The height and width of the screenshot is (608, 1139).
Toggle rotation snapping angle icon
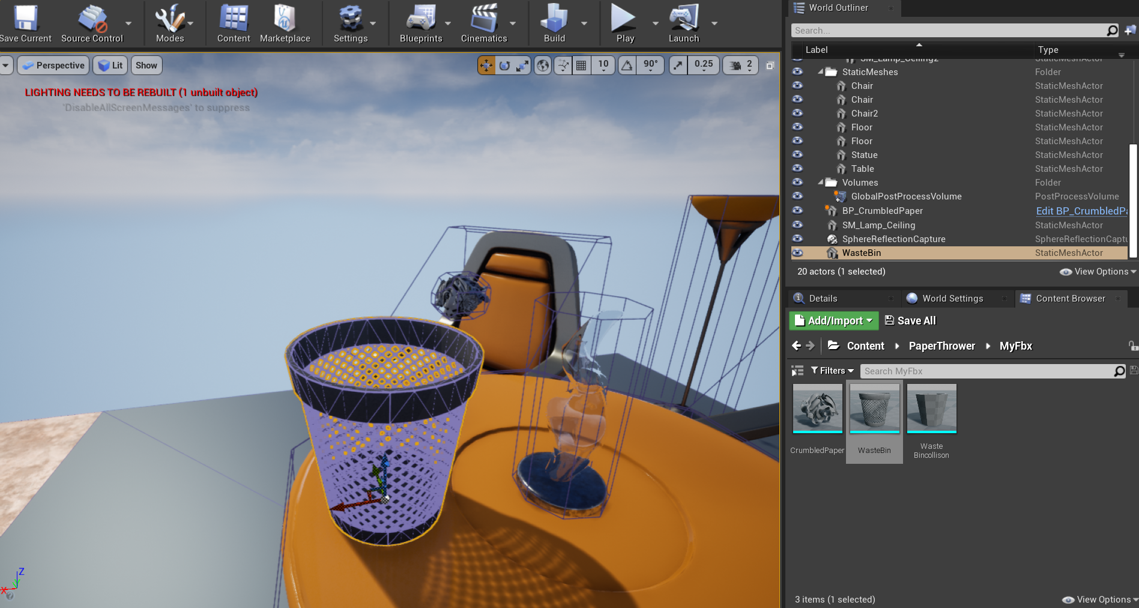[x=627, y=65]
